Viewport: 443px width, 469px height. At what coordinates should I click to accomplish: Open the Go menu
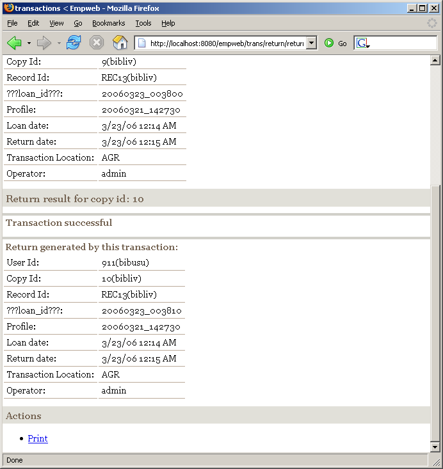click(78, 23)
